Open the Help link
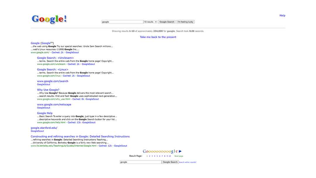This screenshot has height=178, width=316. click(282, 16)
